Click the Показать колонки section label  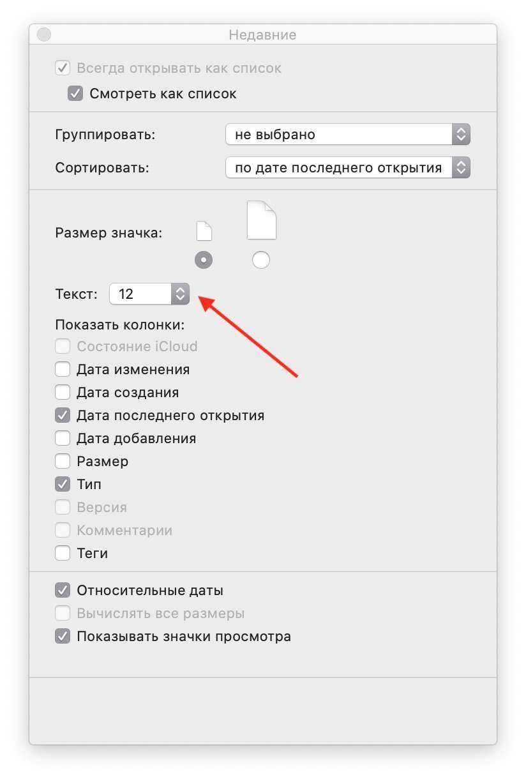tap(120, 325)
